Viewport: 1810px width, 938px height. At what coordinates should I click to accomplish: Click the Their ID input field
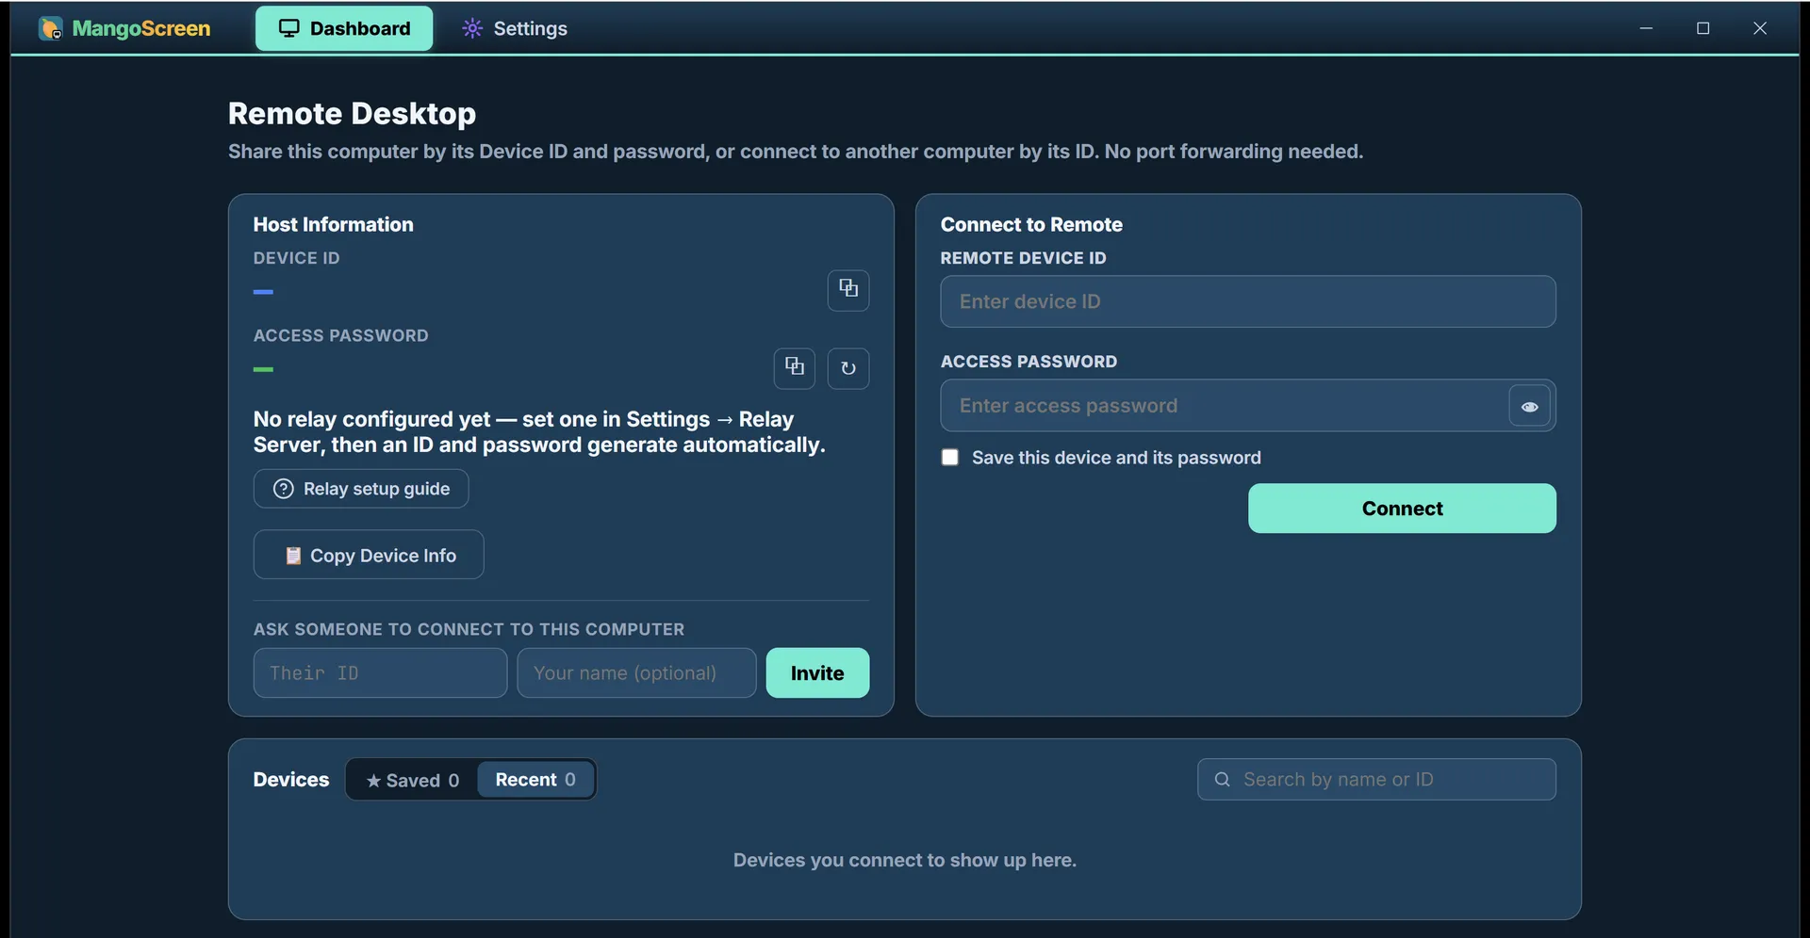[380, 673]
